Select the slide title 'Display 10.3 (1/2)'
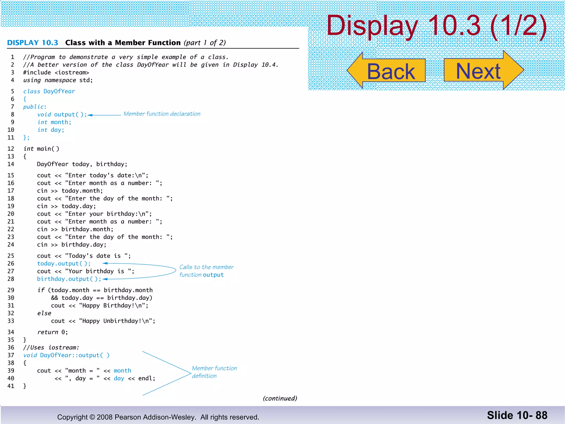This screenshot has height=424, width=565. click(x=437, y=26)
